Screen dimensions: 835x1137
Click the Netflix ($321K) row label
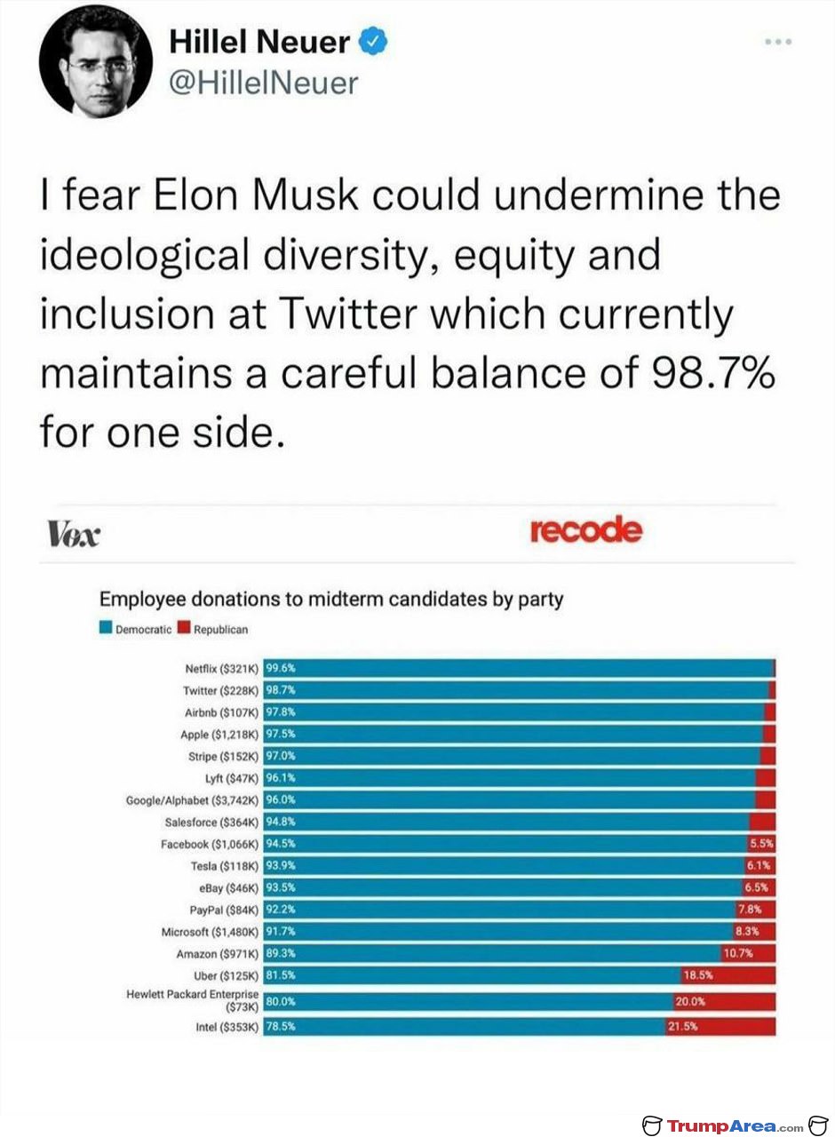click(x=218, y=669)
